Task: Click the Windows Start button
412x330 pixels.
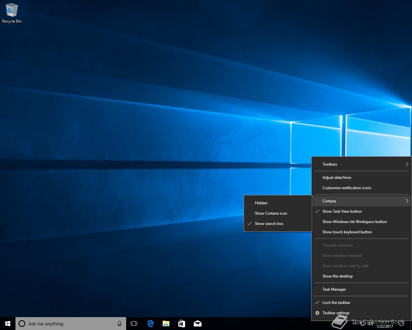Action: [8, 324]
